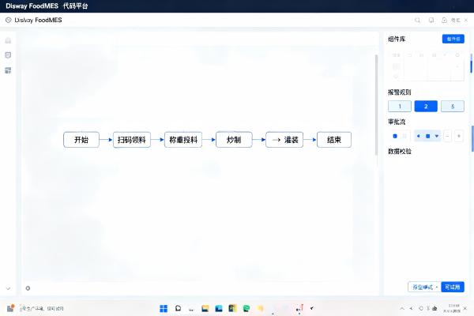Viewport: 474px width, 316px height.
Task: Click the Disway FoodMES logo icon
Action: [9, 21]
